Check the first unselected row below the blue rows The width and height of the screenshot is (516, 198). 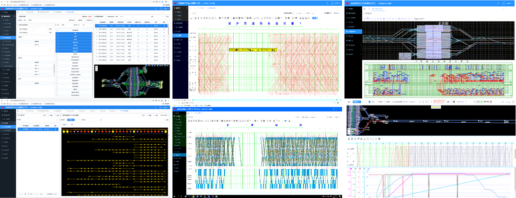point(57,54)
